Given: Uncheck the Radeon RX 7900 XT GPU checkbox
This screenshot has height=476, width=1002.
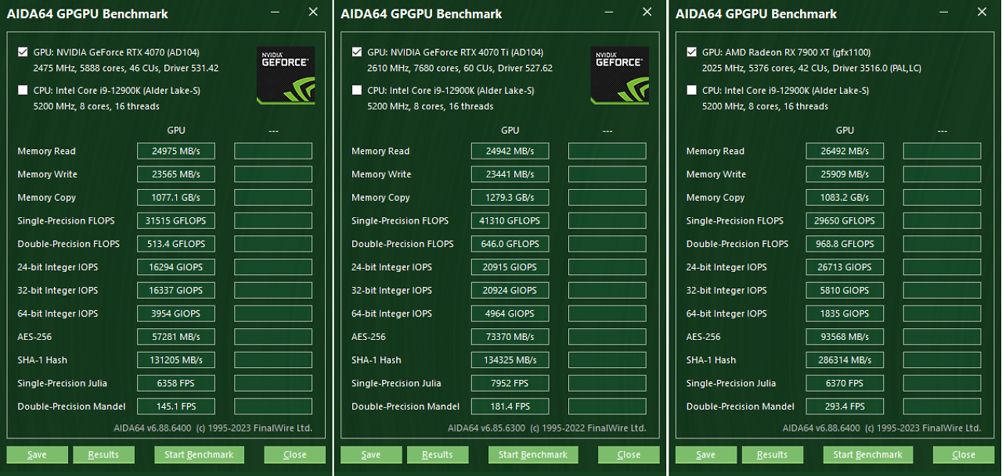Looking at the screenshot, I should pos(691,52).
